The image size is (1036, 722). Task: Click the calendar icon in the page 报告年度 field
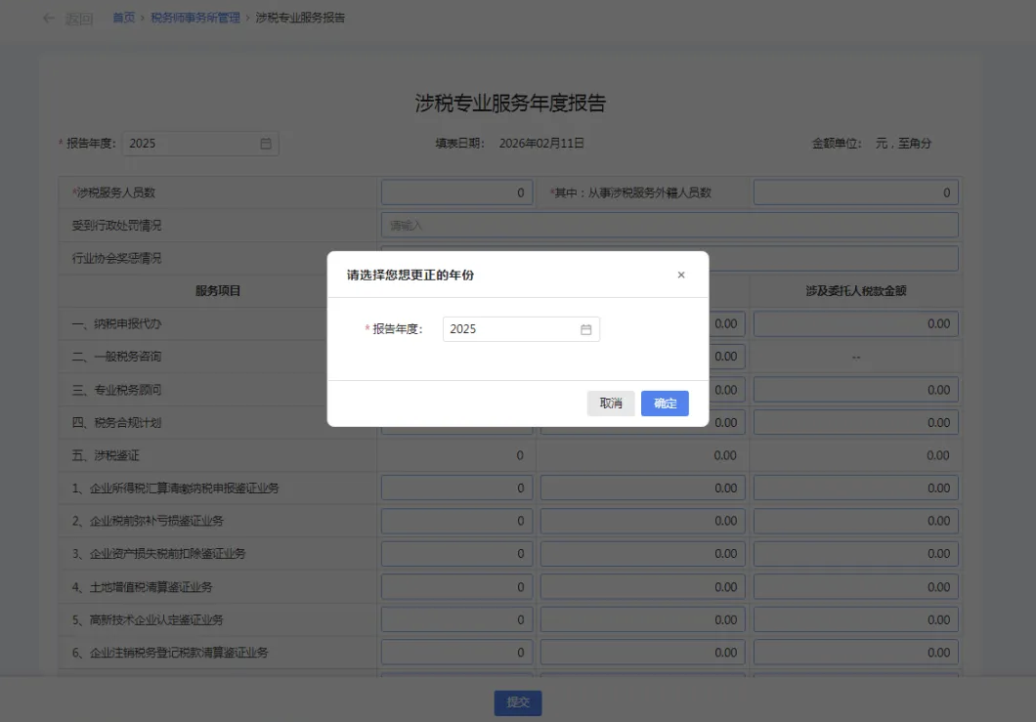266,144
